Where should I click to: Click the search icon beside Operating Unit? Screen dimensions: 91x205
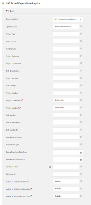81,26
